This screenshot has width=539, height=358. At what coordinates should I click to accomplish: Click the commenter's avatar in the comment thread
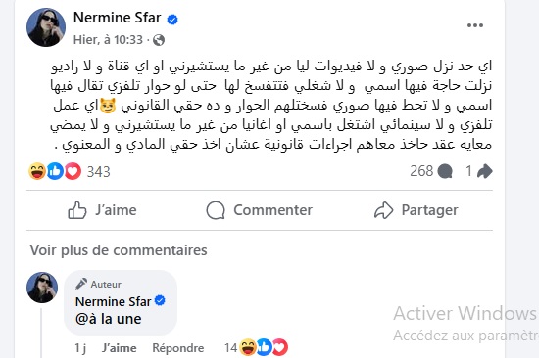coord(42,288)
